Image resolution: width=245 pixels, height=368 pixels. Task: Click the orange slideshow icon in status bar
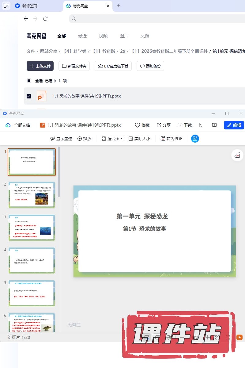click(x=239, y=337)
